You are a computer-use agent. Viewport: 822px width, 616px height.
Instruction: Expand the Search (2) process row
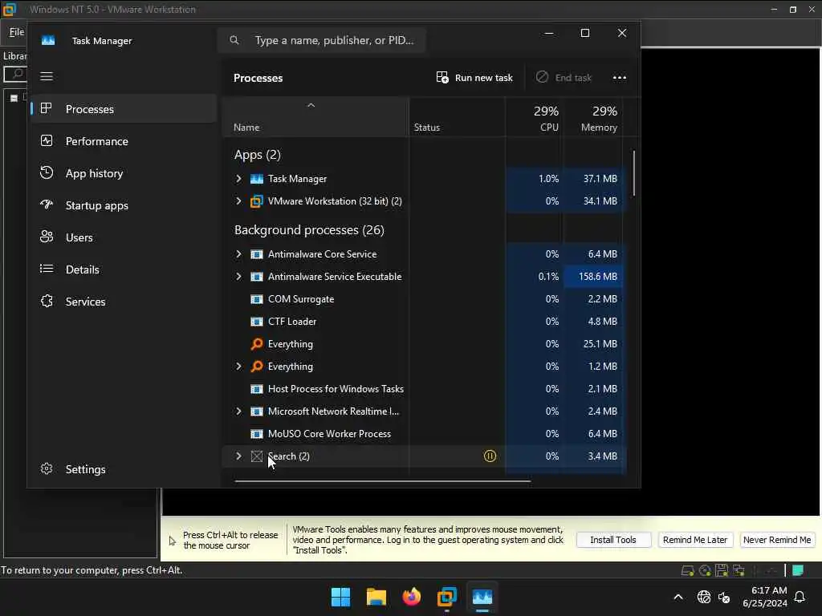coord(238,456)
